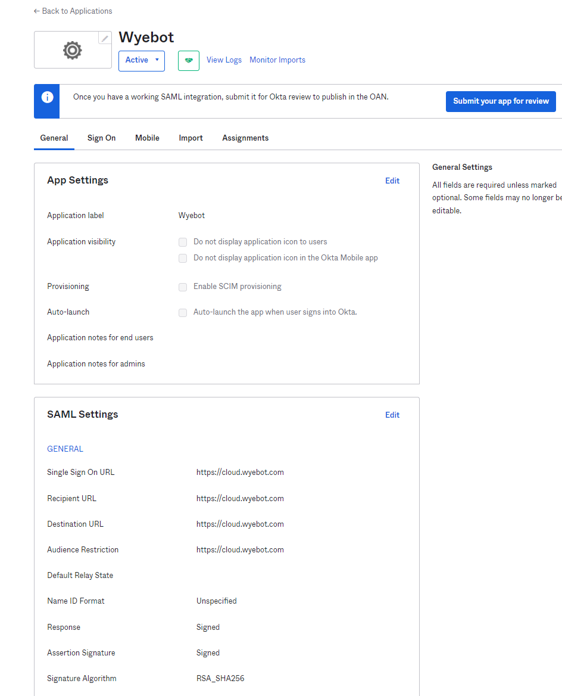
Task: Click the Destination URL value
Action: 240,524
